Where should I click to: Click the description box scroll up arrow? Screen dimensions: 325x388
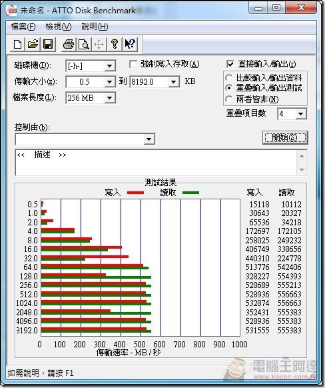pos(302,157)
